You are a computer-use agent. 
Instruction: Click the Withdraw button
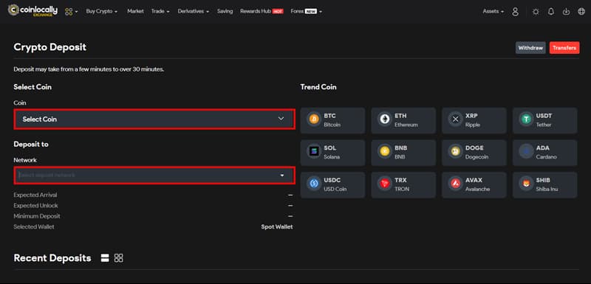[x=530, y=48]
